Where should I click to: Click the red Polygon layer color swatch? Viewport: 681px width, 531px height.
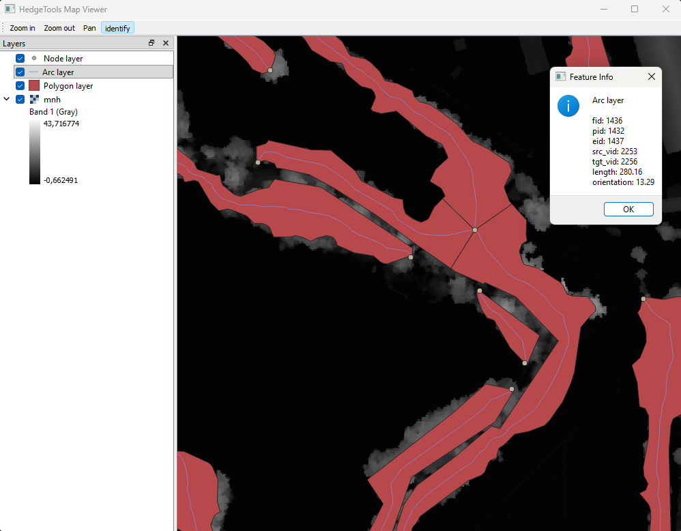coord(34,86)
